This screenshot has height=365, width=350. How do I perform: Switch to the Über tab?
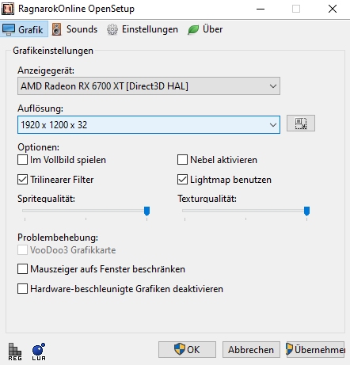click(x=205, y=29)
